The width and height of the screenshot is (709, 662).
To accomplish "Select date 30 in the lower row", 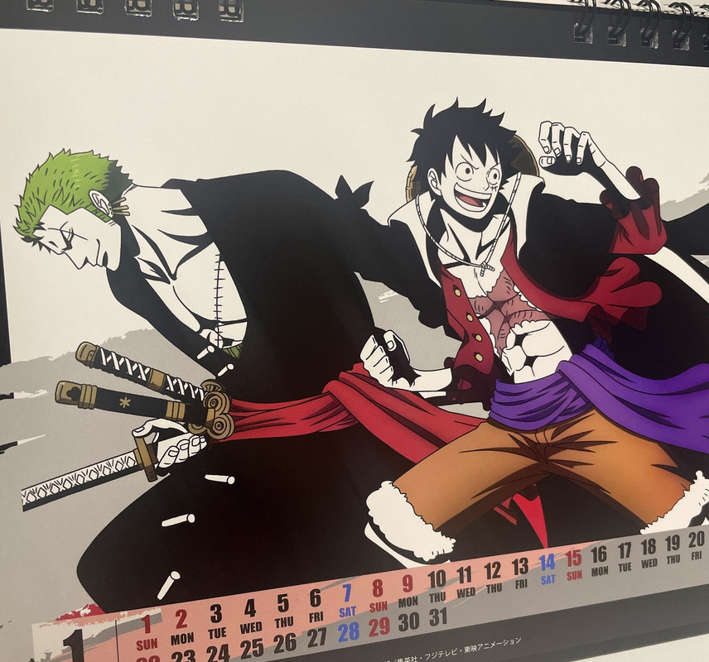I will pyautogui.click(x=409, y=622).
